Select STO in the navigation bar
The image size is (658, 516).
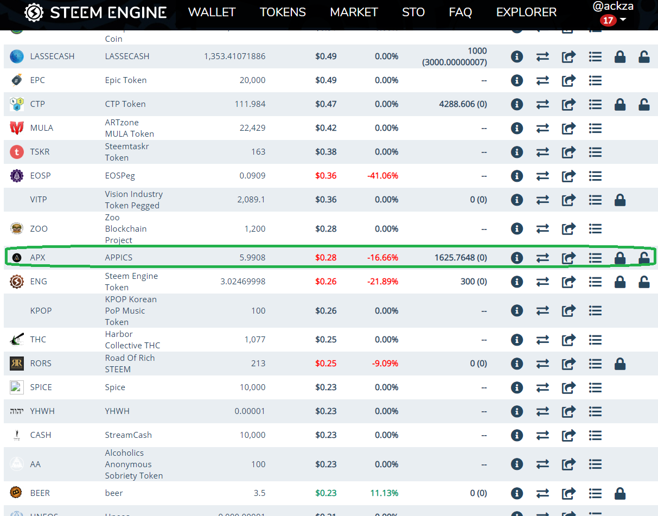coord(413,12)
